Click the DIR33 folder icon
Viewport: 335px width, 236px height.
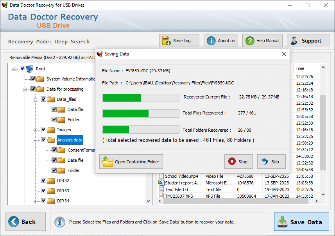51,191
